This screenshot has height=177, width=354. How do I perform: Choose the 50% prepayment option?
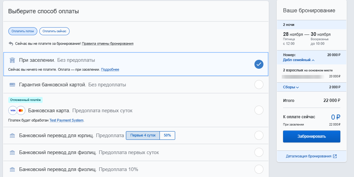click(x=167, y=135)
